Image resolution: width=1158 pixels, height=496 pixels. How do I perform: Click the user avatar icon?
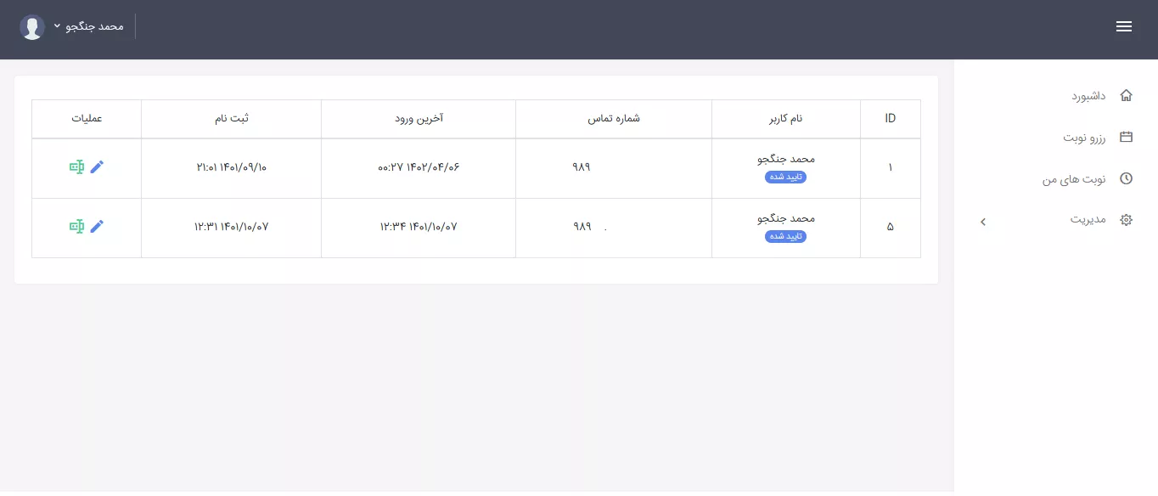click(x=32, y=27)
